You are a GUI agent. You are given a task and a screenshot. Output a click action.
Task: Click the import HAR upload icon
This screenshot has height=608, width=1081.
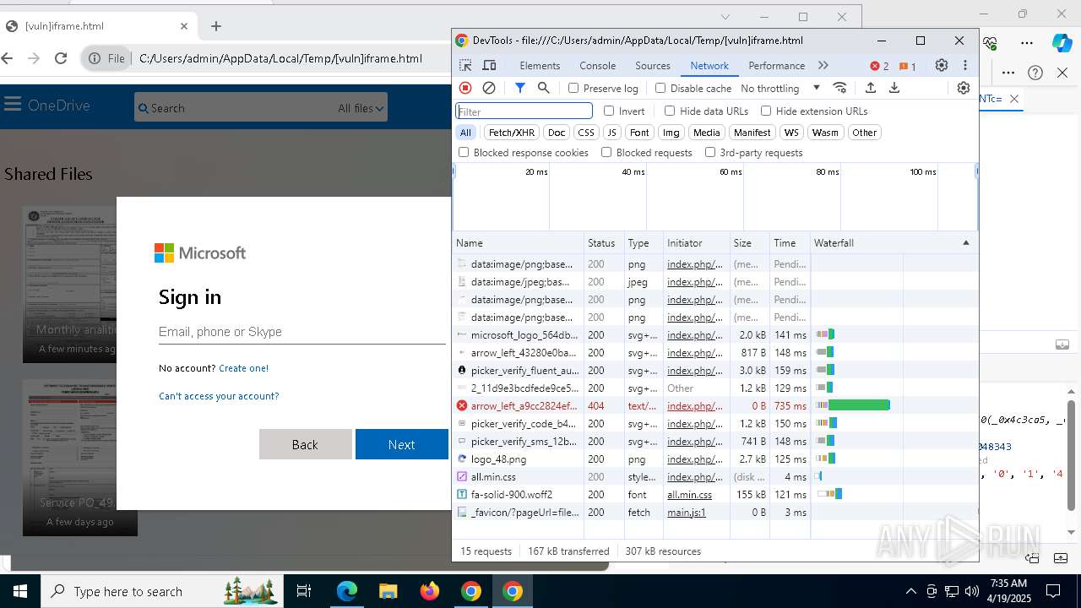(x=871, y=88)
